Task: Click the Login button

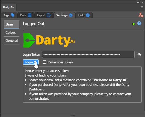Action: (31, 62)
